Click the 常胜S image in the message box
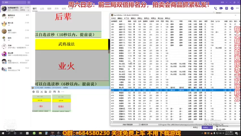 click(61, 103)
